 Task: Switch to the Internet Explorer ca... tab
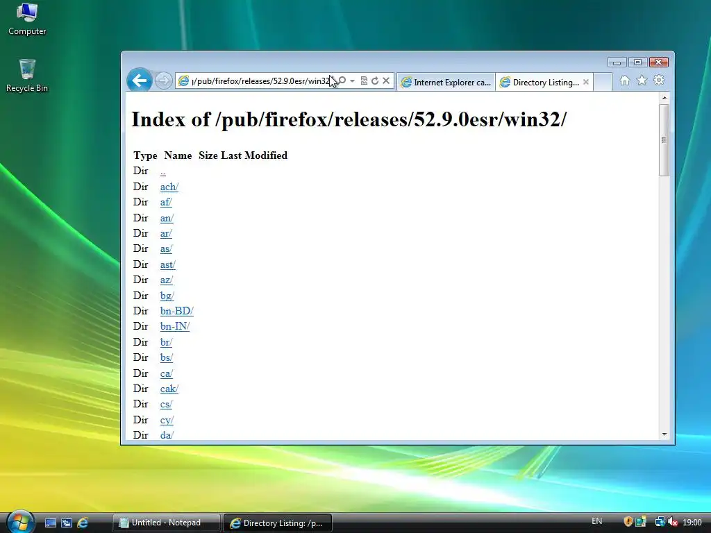click(446, 82)
